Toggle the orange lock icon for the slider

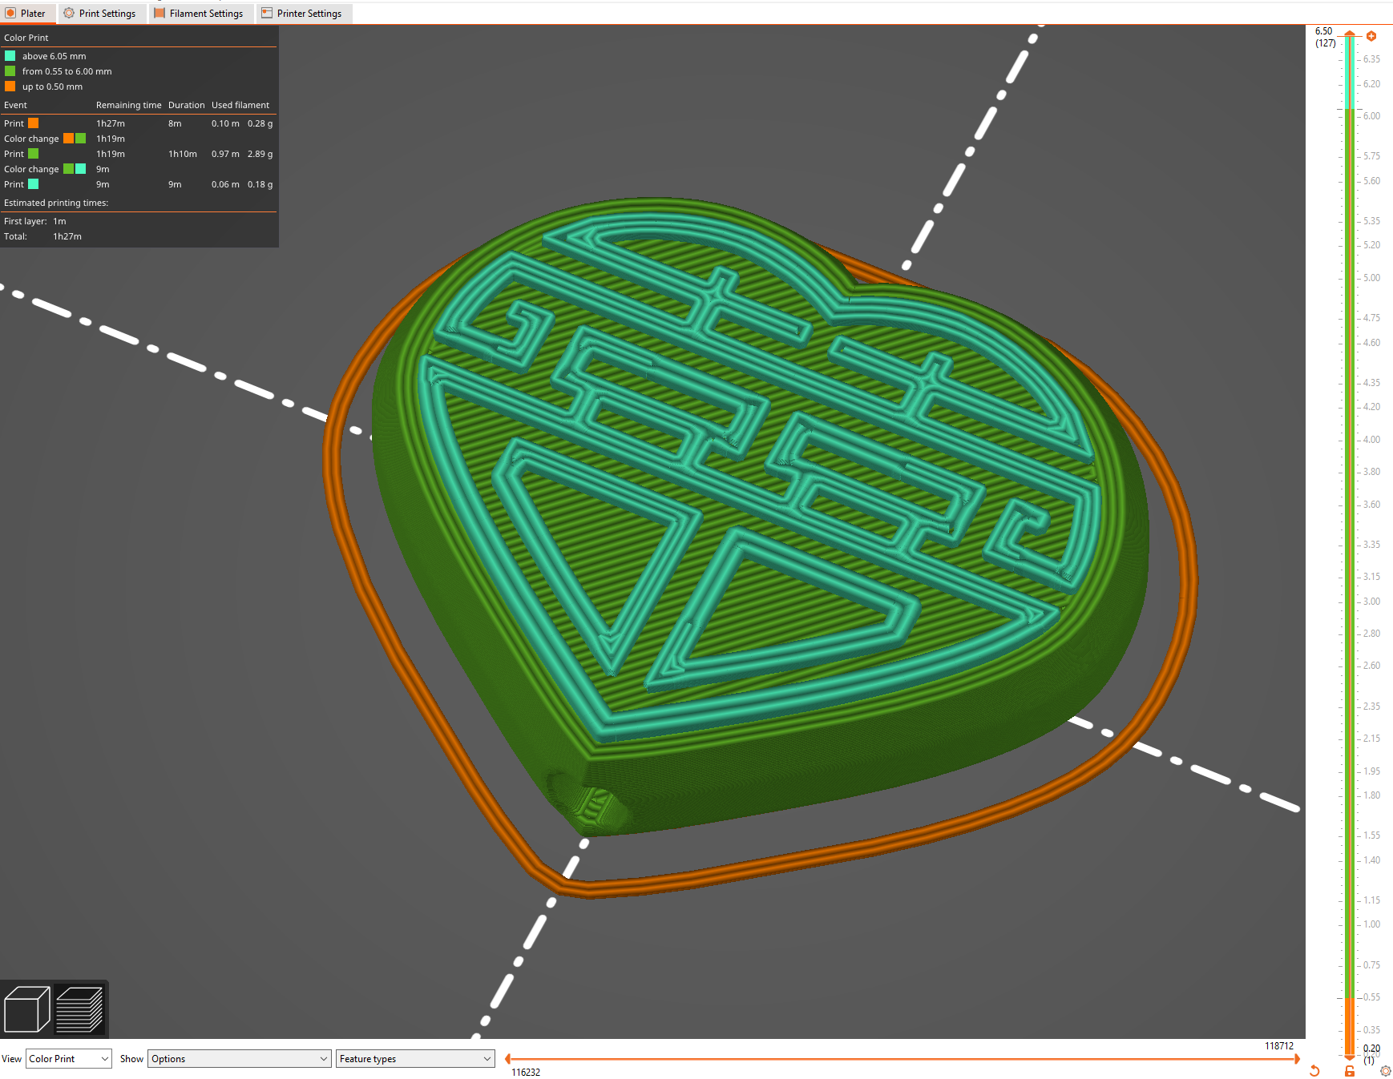pyautogui.click(x=1350, y=1071)
